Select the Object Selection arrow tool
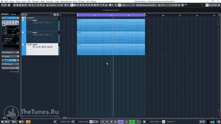 72,5
